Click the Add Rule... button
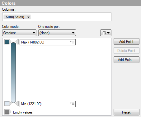Viewport: 141px width, 117px height. [x=126, y=60]
